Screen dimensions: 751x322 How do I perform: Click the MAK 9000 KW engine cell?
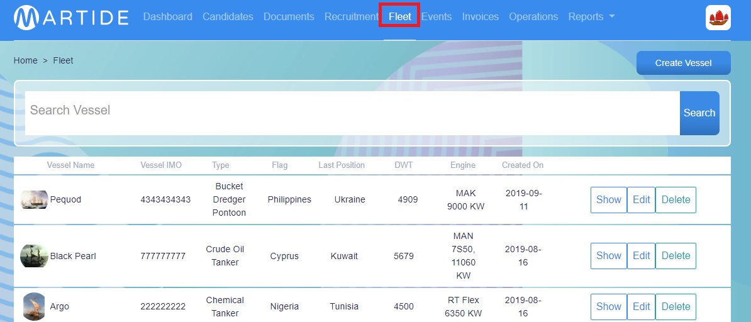(465, 200)
